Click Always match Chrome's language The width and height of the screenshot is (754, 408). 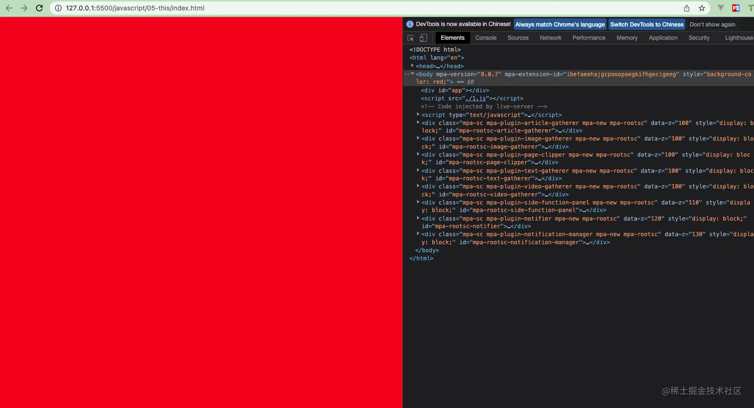560,24
